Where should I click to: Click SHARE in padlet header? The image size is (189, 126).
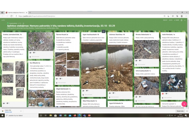[x=177, y=20]
